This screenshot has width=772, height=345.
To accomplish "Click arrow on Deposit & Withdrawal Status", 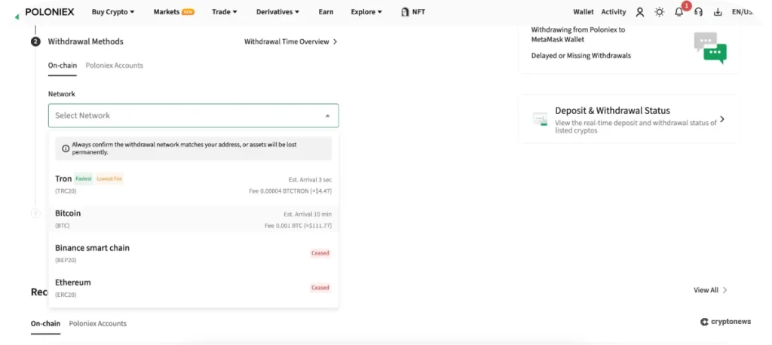I will [722, 119].
